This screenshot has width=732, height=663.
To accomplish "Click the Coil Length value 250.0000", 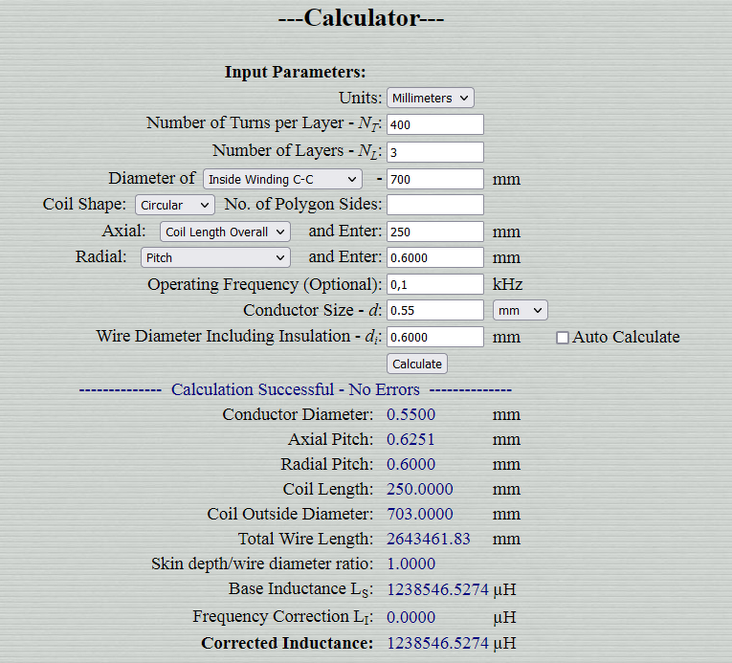I will pyautogui.click(x=420, y=489).
